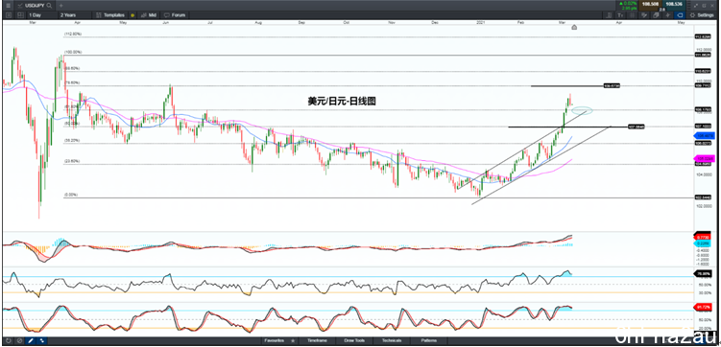721x347 pixels.
Task: Click the clear drawings circle icon
Action: (x=19, y=341)
